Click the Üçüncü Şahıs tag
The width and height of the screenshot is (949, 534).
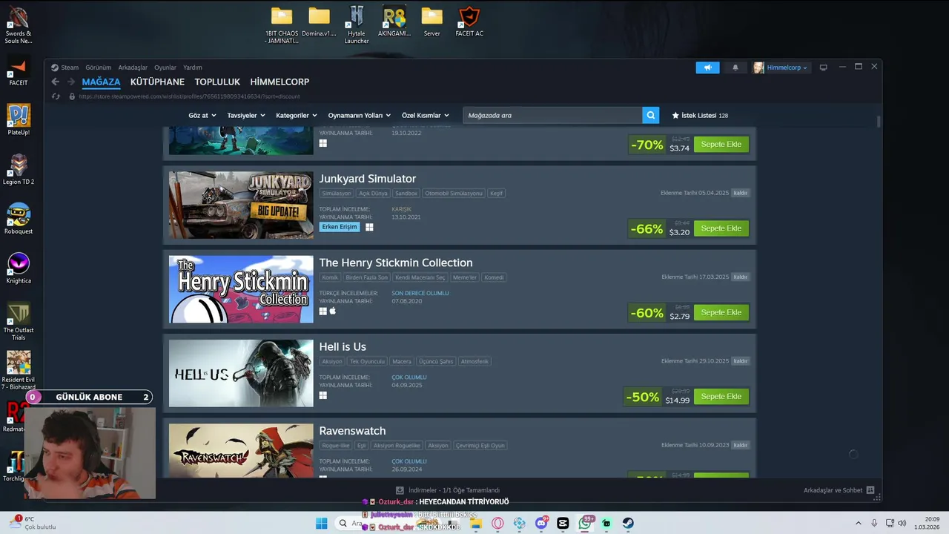pyautogui.click(x=435, y=362)
